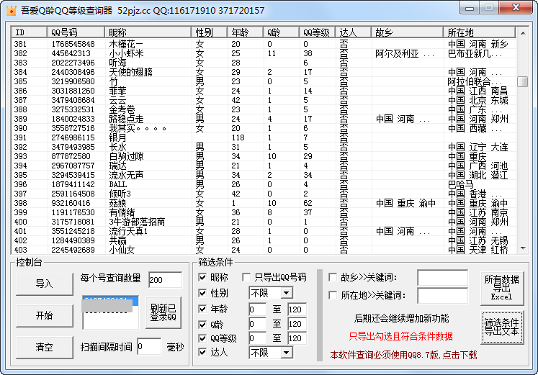Select row with nickname 木槿花一
This screenshot has height=375, width=538.
[x=264, y=44]
